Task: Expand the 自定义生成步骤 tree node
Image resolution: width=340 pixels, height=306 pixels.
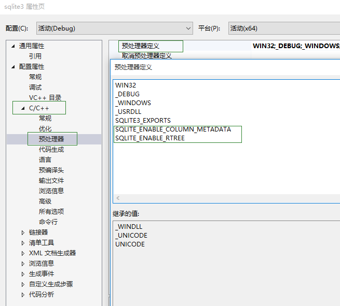Action: (x=23, y=284)
